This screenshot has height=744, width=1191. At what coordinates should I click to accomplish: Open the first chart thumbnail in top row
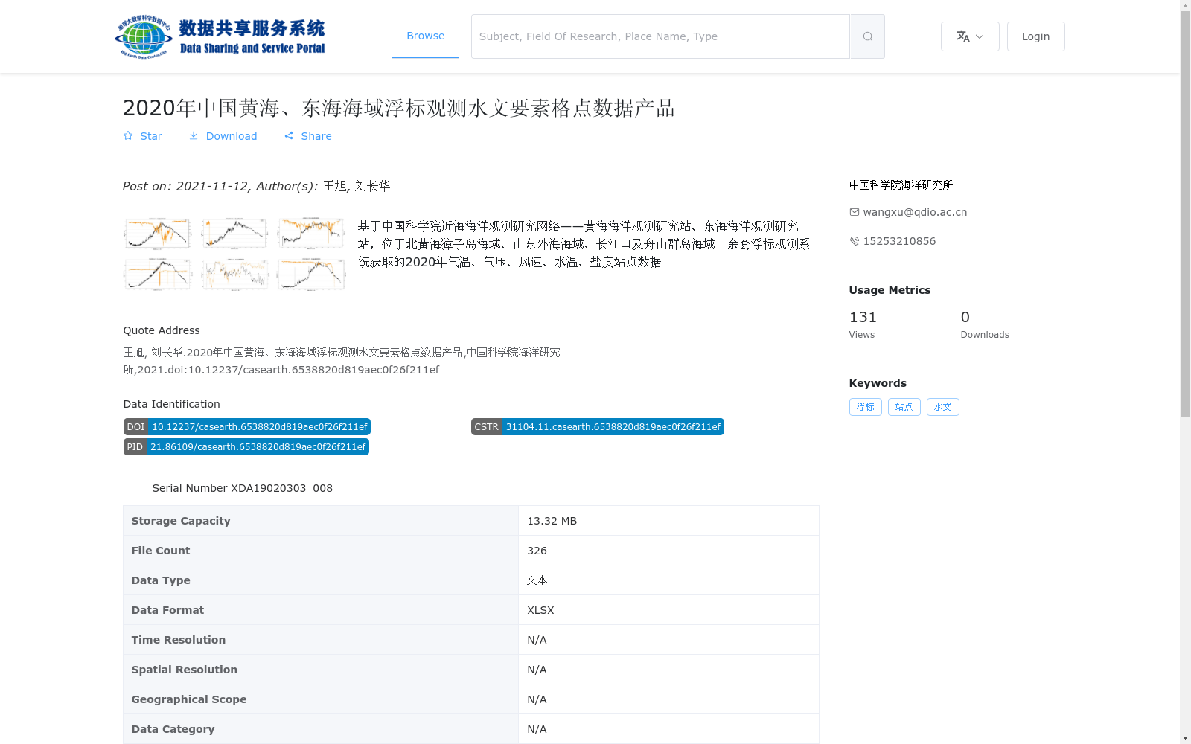tap(158, 234)
